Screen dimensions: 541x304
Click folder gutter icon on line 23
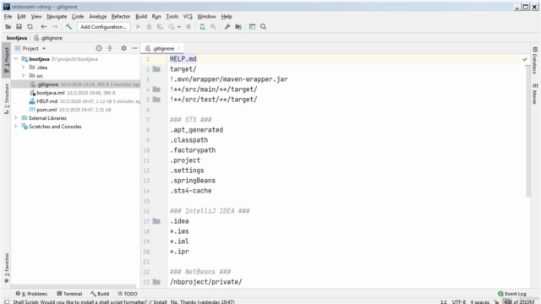tap(156, 282)
